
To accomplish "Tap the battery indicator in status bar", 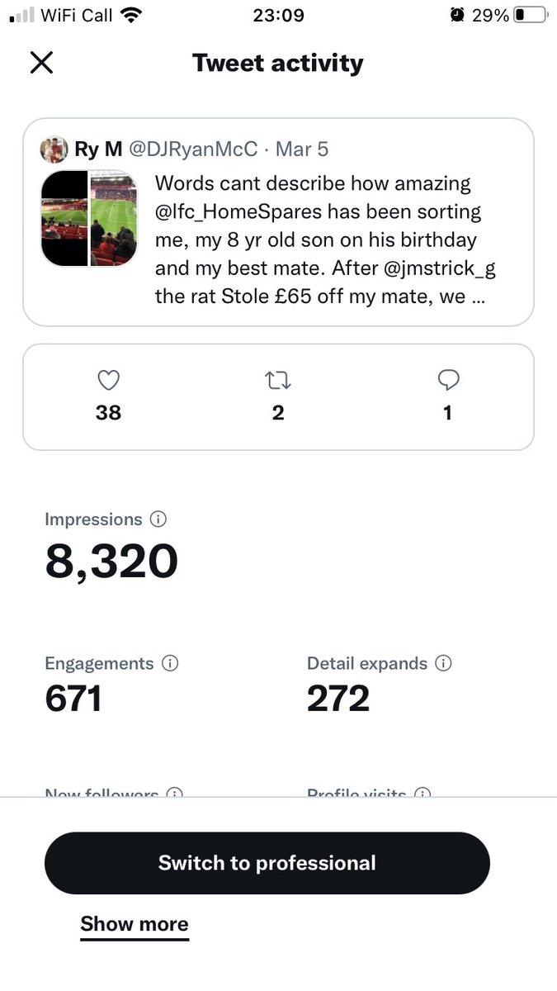I will click(530, 15).
